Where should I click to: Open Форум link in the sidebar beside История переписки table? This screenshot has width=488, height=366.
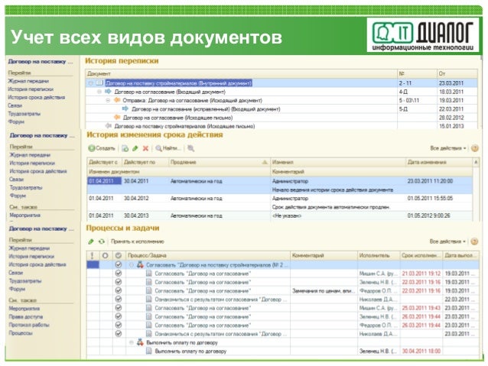tap(16, 121)
